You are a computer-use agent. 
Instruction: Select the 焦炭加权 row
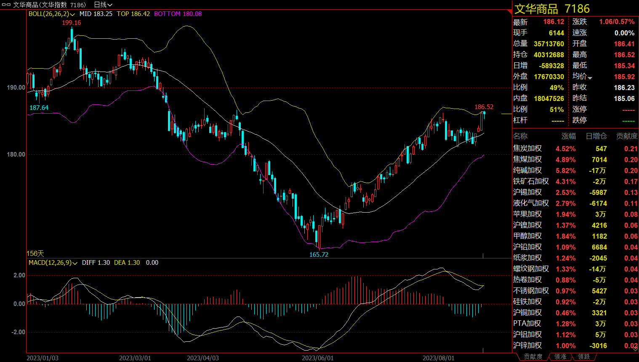(575, 149)
